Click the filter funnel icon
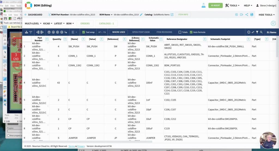This screenshot has width=279, height=151. coord(257,32)
